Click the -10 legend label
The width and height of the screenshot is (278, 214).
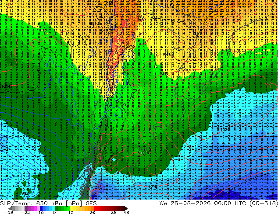[39, 212]
